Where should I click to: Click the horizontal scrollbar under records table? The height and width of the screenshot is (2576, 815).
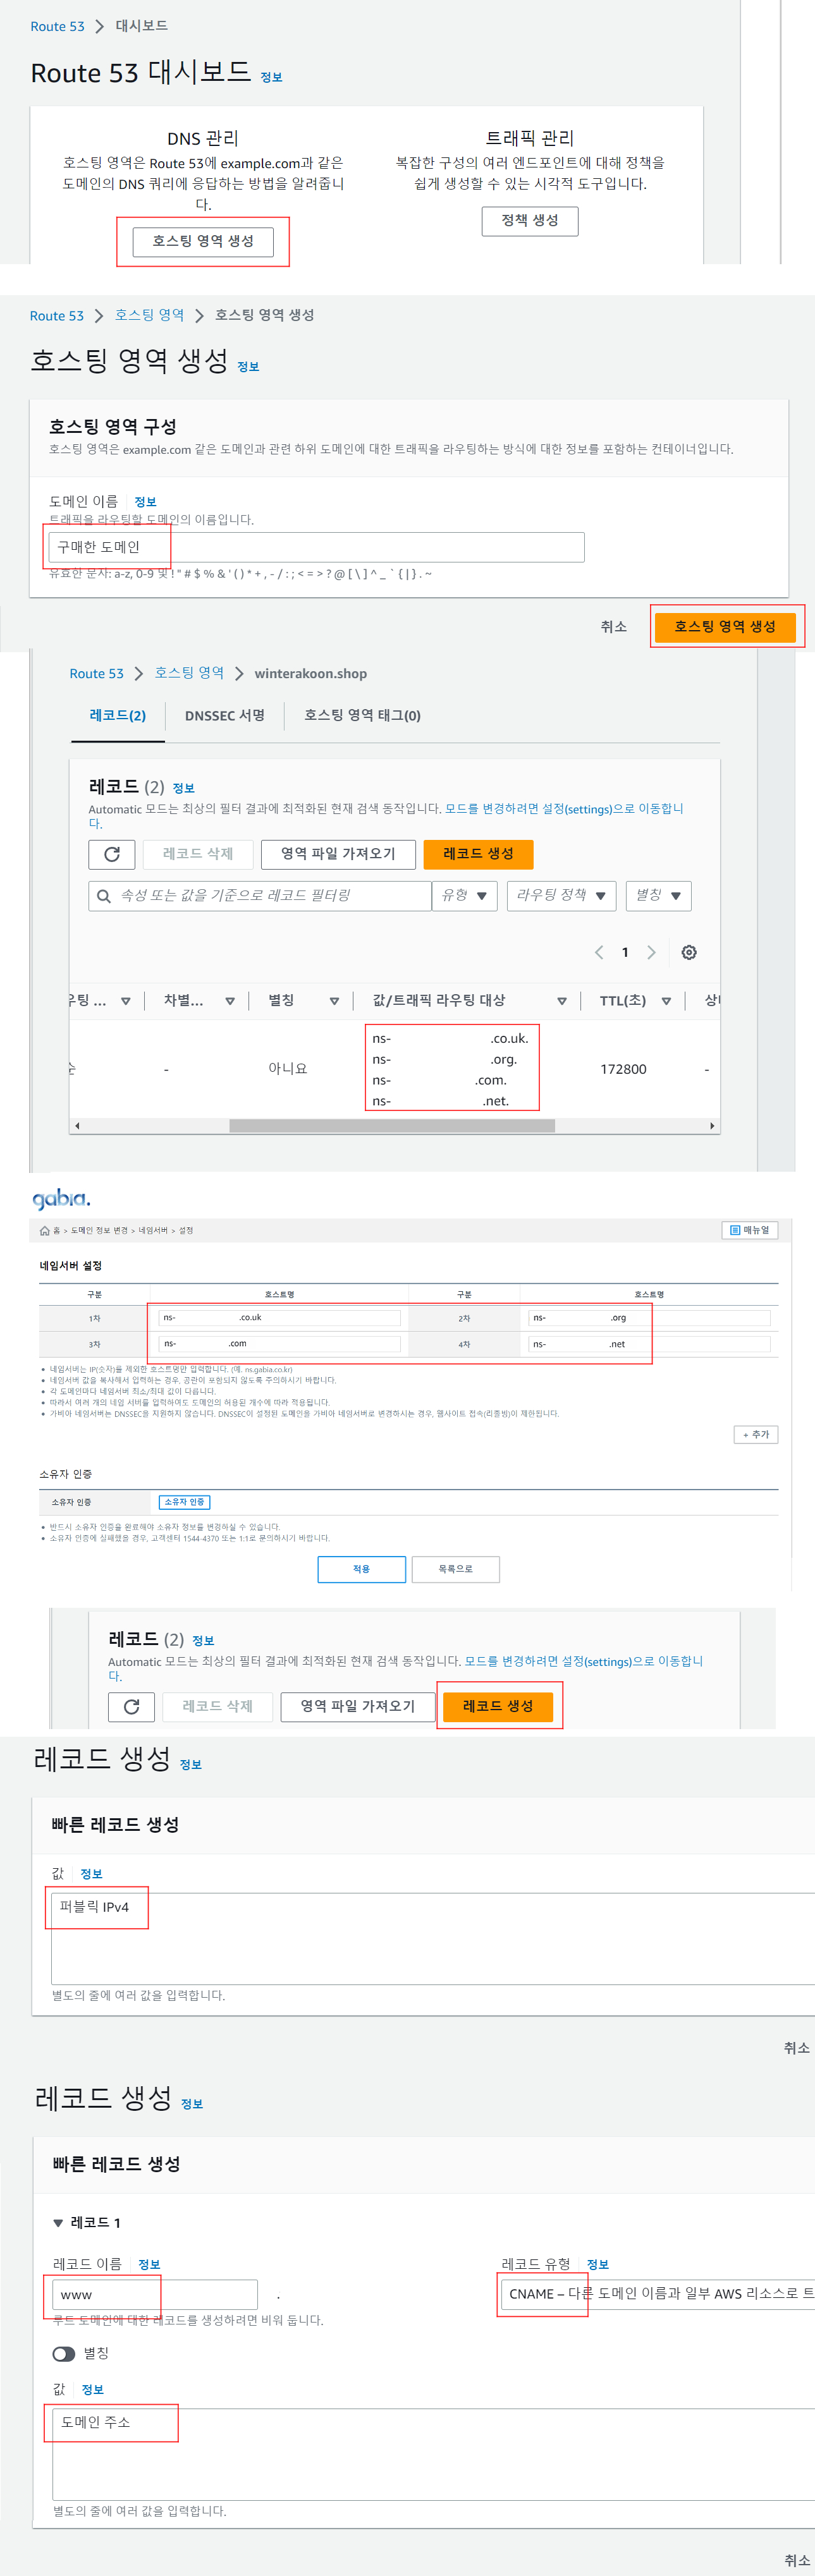click(x=392, y=1126)
